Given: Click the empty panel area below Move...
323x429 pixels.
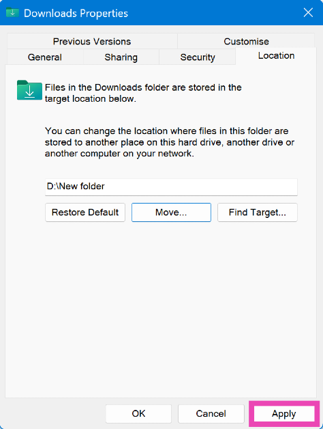Looking at the screenshot, I should click(x=161, y=309).
